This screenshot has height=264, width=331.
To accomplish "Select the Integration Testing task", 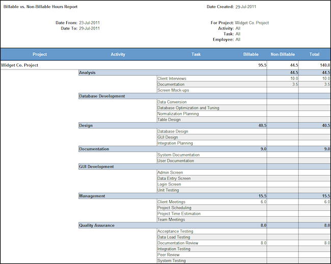I will pos(174,249).
